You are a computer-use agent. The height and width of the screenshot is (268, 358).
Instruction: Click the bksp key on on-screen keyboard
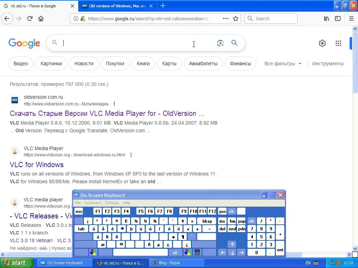(207, 221)
